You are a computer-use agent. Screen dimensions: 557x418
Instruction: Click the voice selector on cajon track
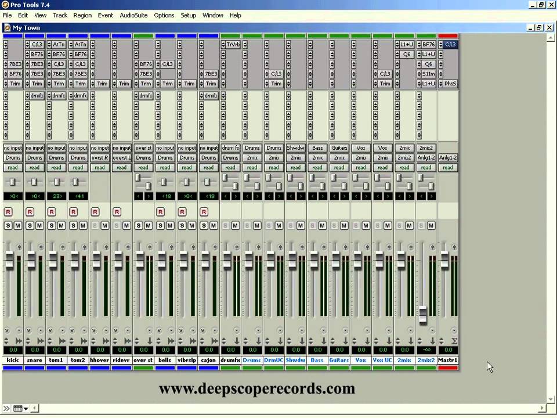tap(202, 331)
